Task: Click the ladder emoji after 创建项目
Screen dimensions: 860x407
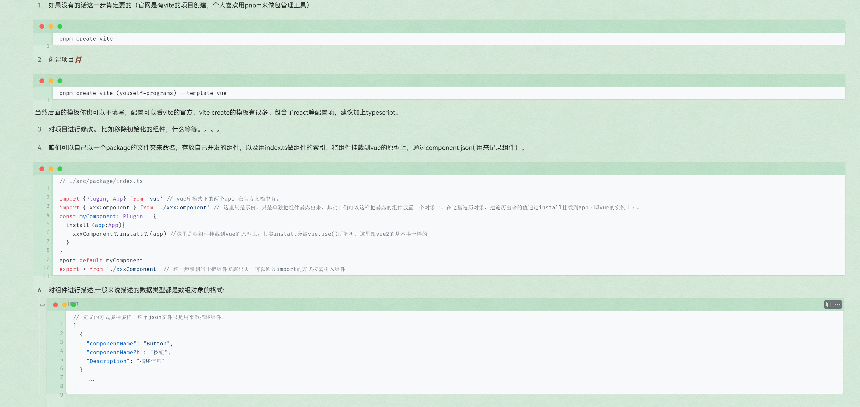Action: 78,60
